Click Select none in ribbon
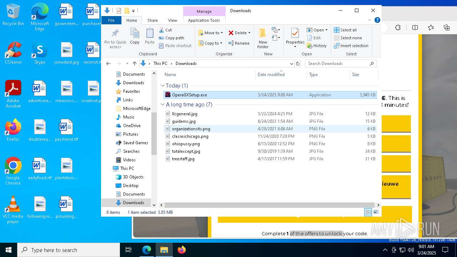Screen dimensions: 457x257 click(348, 38)
